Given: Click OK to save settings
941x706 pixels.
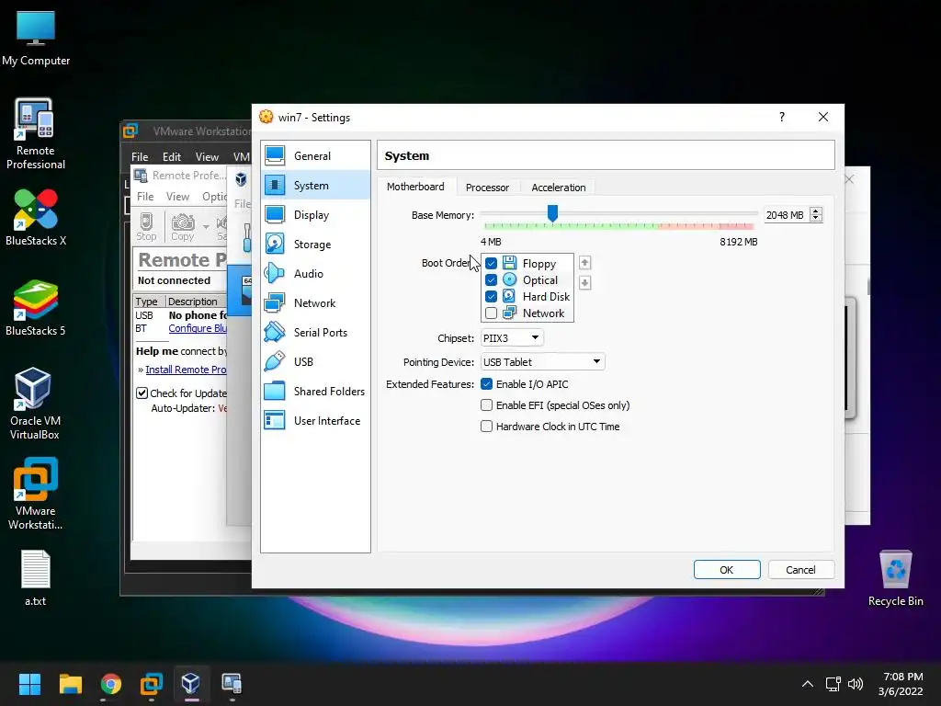Looking at the screenshot, I should coord(727,570).
